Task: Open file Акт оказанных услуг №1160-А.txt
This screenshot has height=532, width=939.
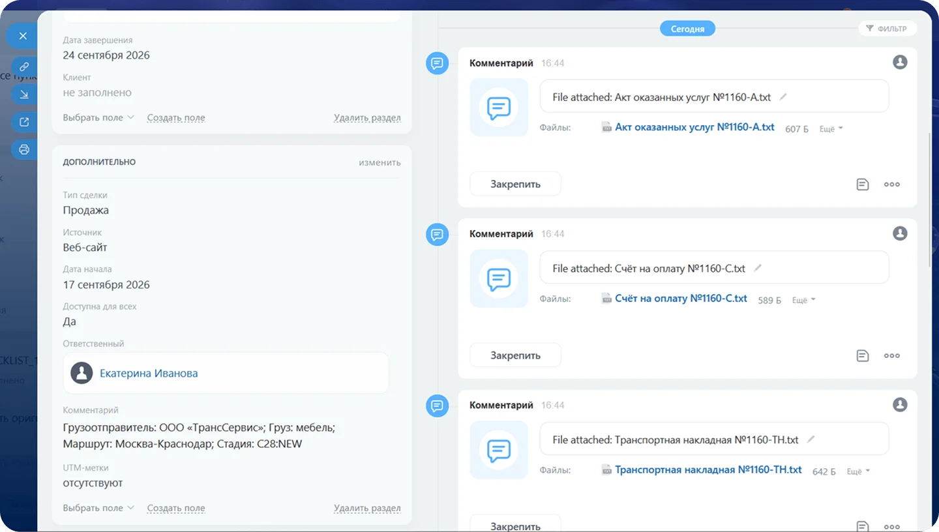Action: [694, 128]
